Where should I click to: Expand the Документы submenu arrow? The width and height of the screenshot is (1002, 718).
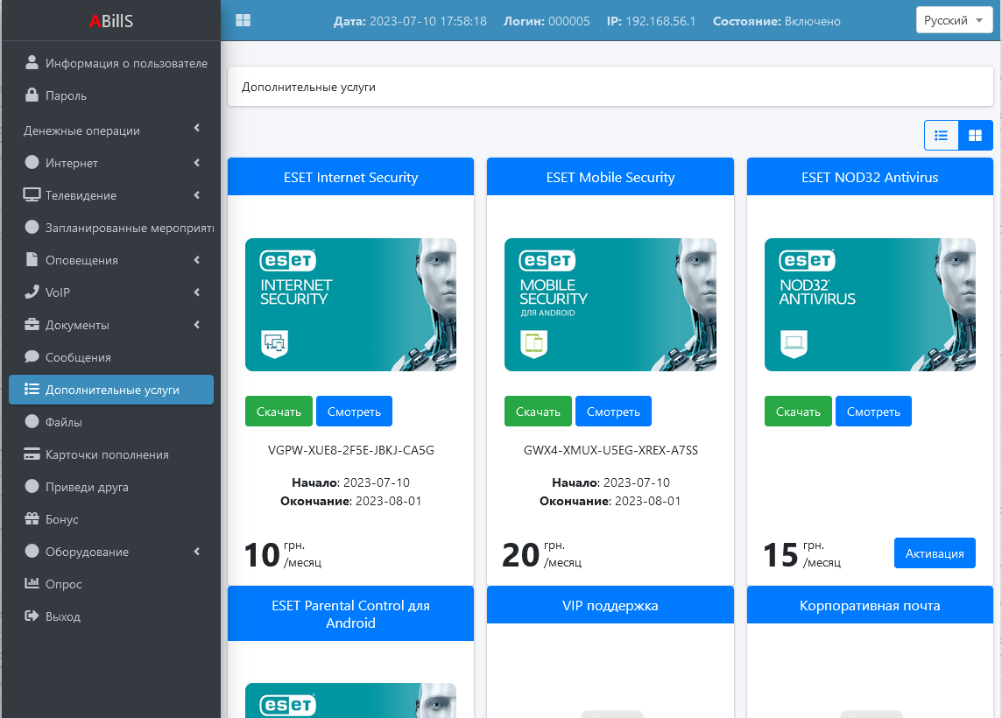pyautogui.click(x=197, y=325)
